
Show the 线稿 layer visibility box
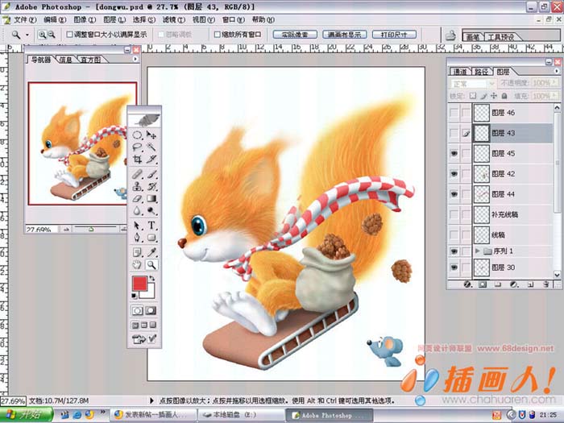(x=454, y=235)
